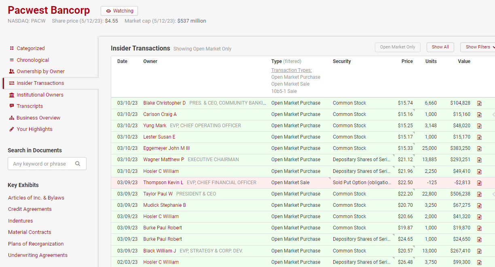Viewport: 495px width, 267px height.
Task: Open filing document for Blake Christopher D row
Action: point(479,103)
